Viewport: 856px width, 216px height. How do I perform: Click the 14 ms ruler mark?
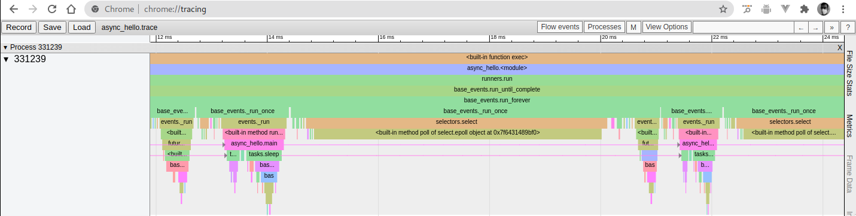tap(276, 37)
